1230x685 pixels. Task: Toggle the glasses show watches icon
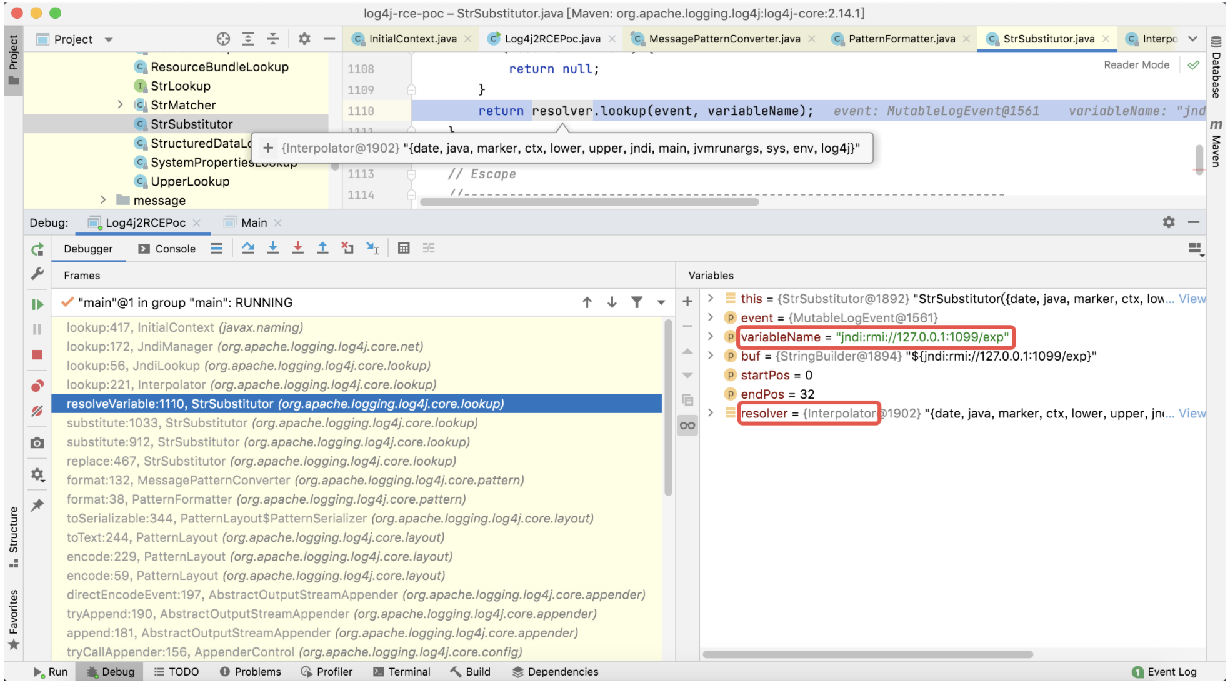point(687,426)
